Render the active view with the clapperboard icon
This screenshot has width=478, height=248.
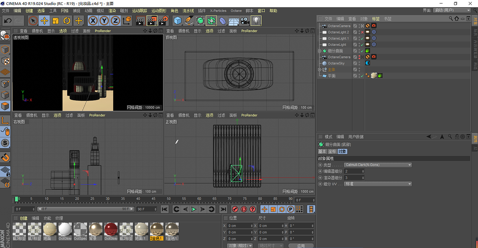tap(140, 21)
